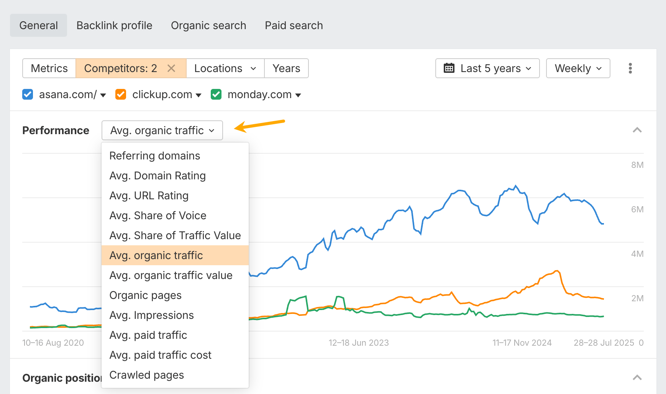
Task: Select the Avg. Impressions option
Action: tap(151, 315)
